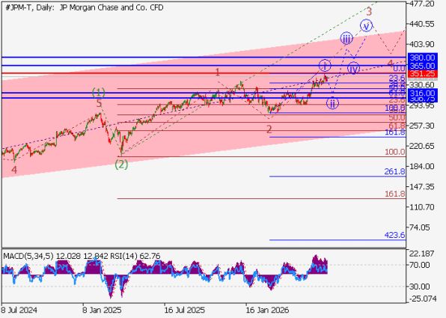Click the circled blue ii wave marker
446x318 pixels.
point(332,103)
